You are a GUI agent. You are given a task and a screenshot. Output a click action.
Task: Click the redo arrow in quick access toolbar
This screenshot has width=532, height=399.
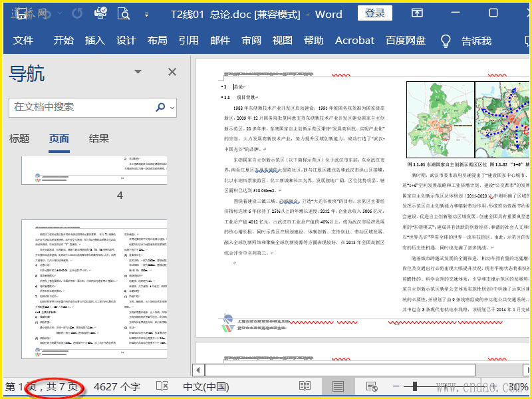point(78,13)
